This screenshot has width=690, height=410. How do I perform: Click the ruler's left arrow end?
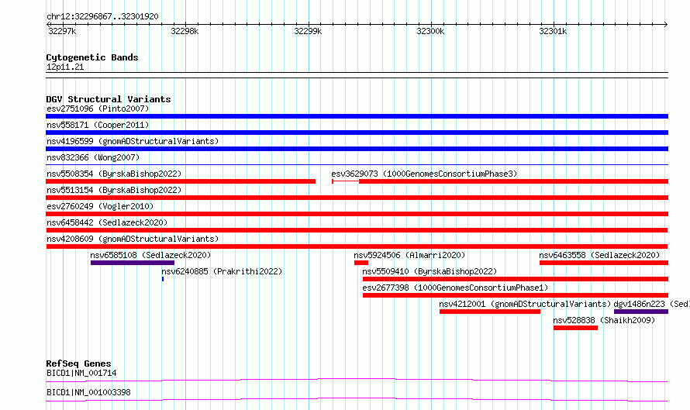(x=48, y=24)
